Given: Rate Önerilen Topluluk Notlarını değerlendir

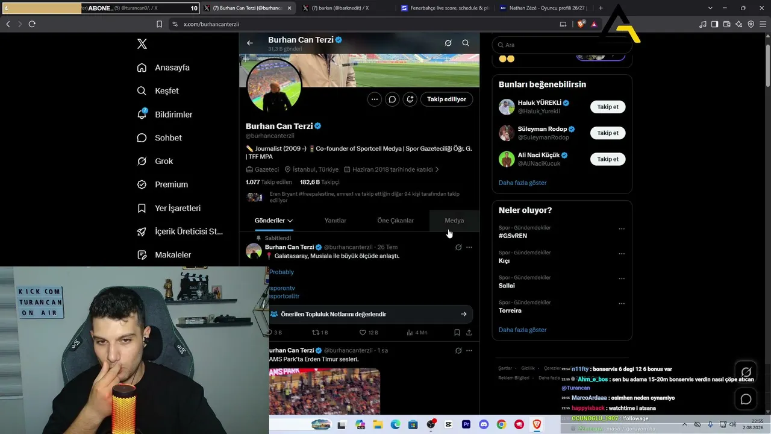Looking at the screenshot, I should [371, 314].
